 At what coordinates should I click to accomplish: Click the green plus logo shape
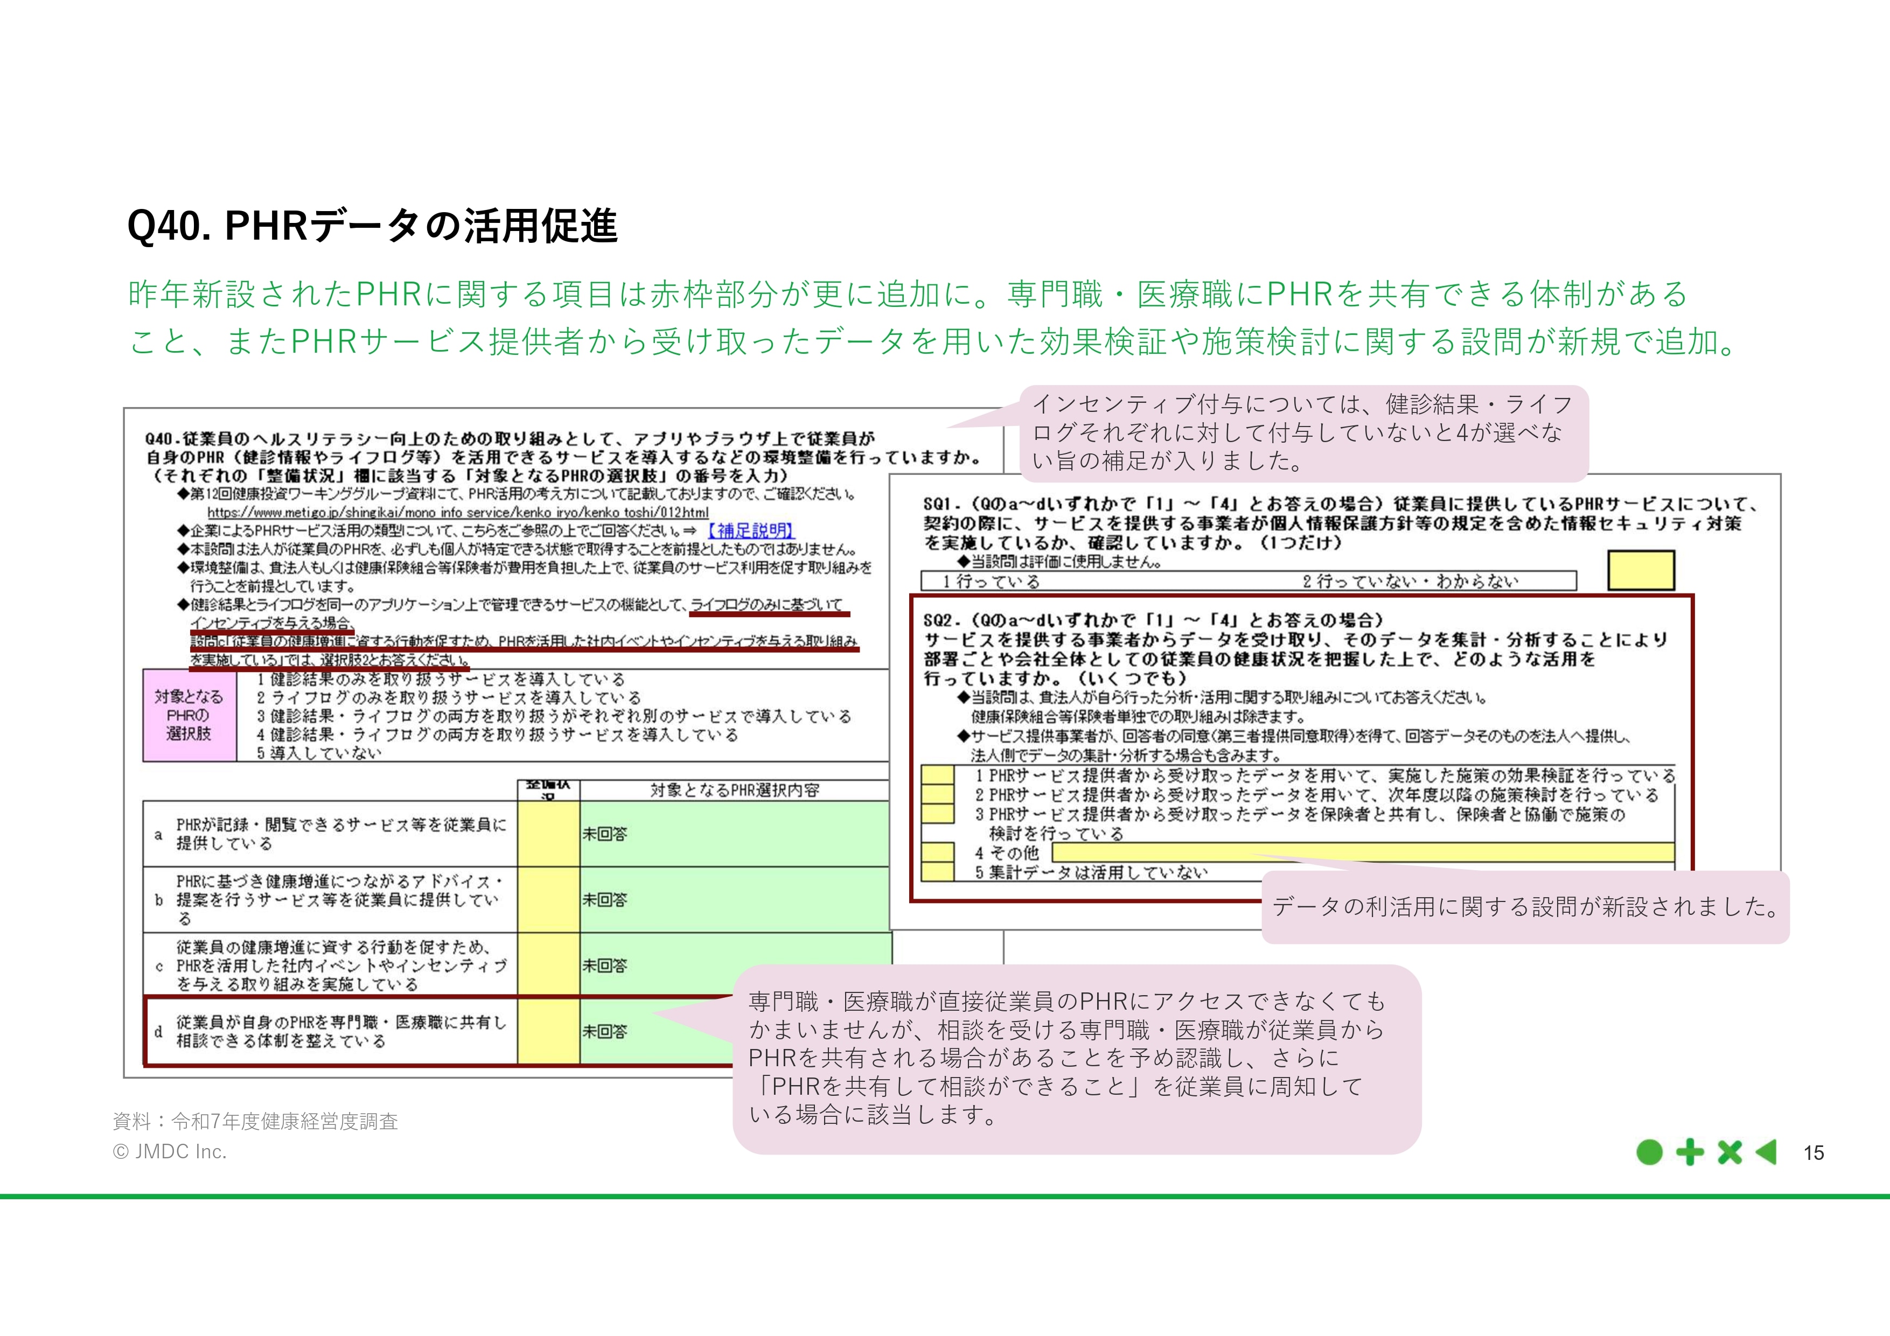[1690, 1152]
